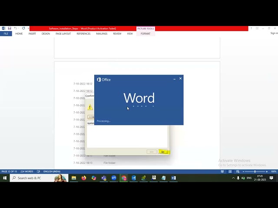Image resolution: width=278 pixels, height=208 pixels.
Task: Open Ribbon Display Options icon
Action: (257, 28)
